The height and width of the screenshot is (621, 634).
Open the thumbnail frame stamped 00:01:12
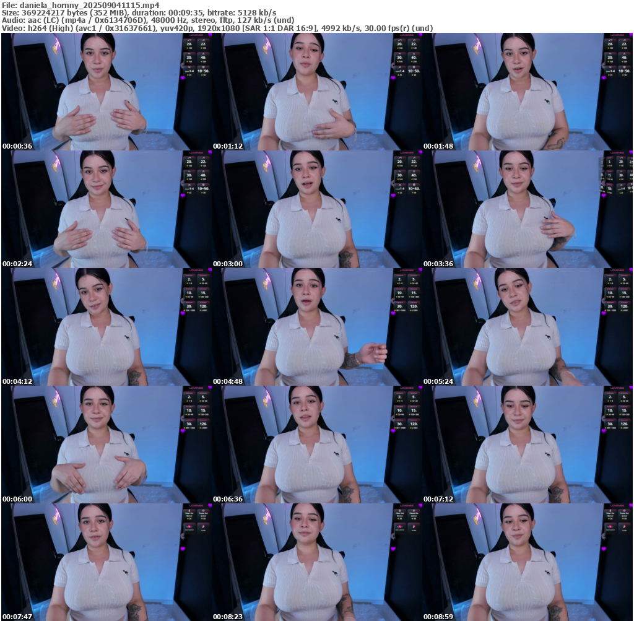tap(317, 92)
